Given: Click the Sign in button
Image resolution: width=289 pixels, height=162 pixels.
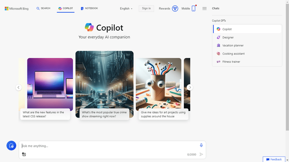Looking at the screenshot, I should [x=146, y=8].
